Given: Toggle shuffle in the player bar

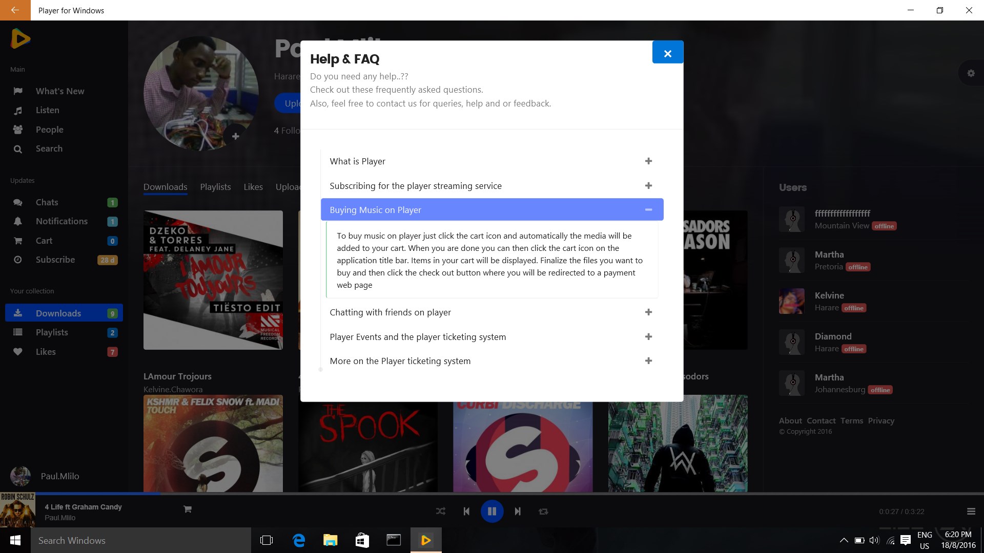Looking at the screenshot, I should 441,511.
